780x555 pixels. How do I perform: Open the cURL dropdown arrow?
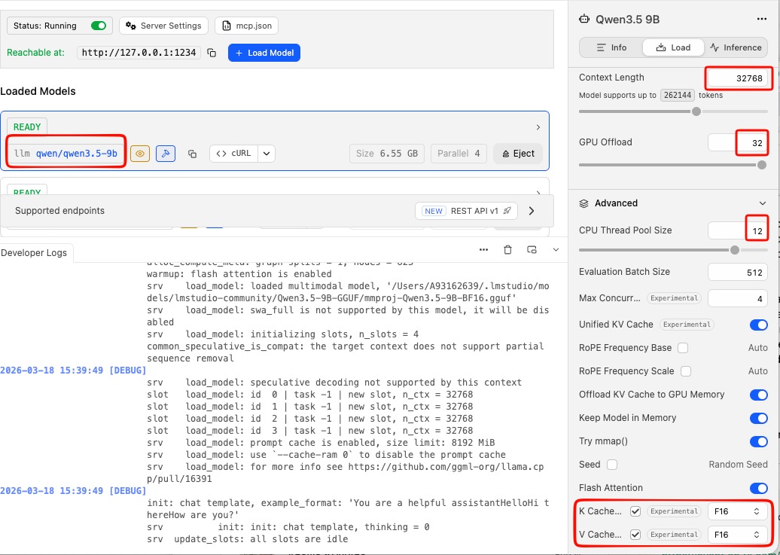point(266,153)
